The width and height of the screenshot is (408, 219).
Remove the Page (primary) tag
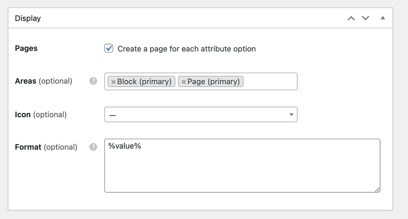[x=183, y=82]
